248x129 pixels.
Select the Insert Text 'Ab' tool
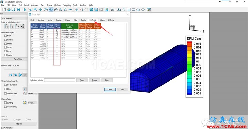coord(119,10)
